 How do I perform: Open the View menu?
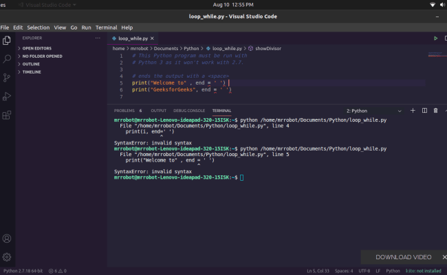tap(60, 27)
